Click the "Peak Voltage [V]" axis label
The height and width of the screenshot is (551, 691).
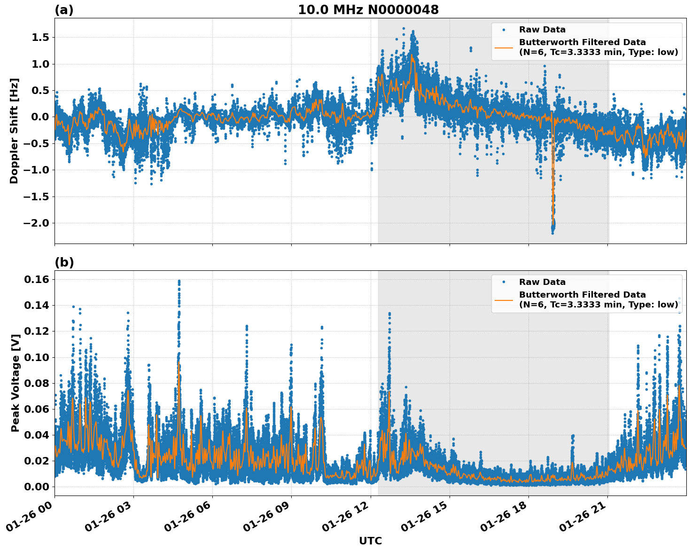click(16, 383)
